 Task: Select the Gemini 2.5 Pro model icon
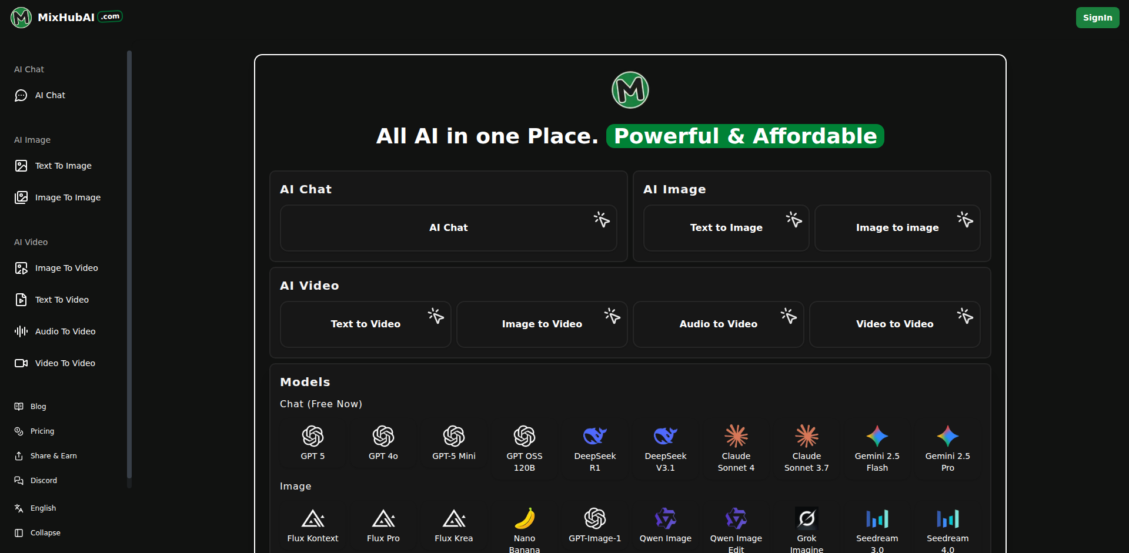(x=948, y=436)
